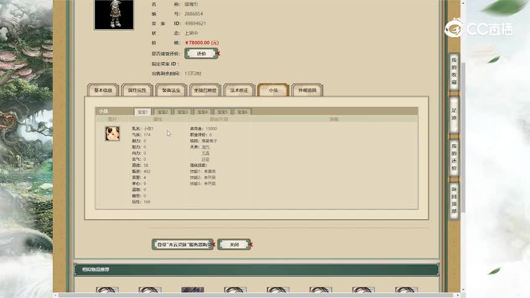Viewport: 530px width, 298px height.
Task: Open 足迹 history in right sidebar
Action: point(454,114)
